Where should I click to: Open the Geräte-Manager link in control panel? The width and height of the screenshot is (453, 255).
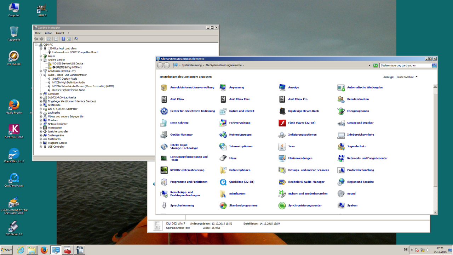click(x=181, y=135)
